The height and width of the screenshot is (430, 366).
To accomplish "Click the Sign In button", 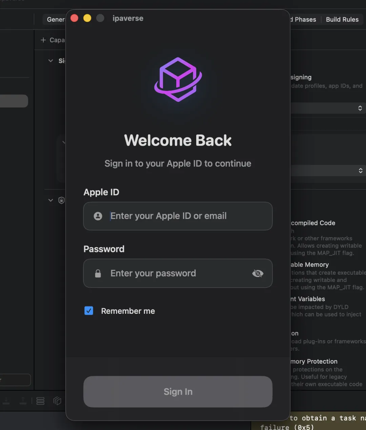I will point(178,392).
